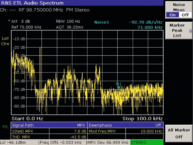Click the Start 0.0 Hz frequency label
This screenshot has height=145, width=193.
27,119
